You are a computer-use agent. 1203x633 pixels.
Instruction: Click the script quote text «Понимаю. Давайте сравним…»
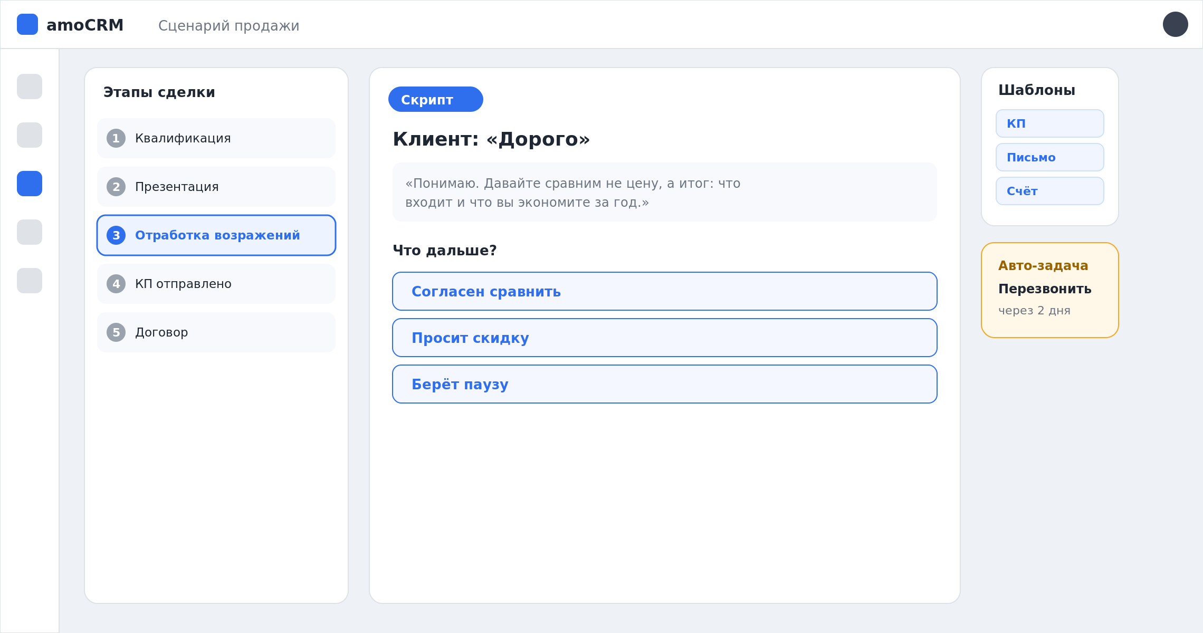click(x=573, y=193)
